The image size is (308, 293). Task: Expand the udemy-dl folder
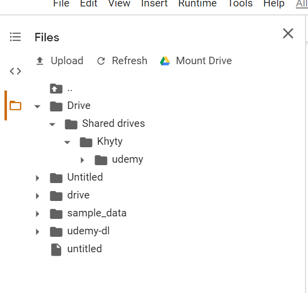(x=37, y=231)
